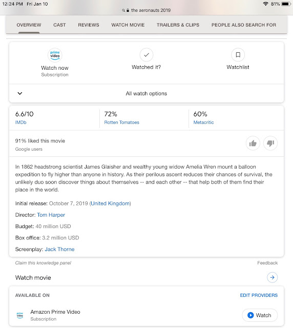Click the 72% score text

click(x=111, y=114)
